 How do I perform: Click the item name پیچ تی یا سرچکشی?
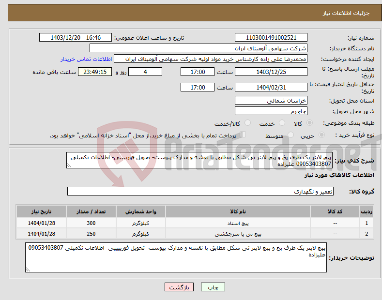pos(238,234)
